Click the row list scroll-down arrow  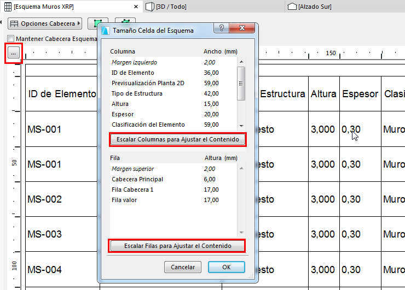click(241, 233)
